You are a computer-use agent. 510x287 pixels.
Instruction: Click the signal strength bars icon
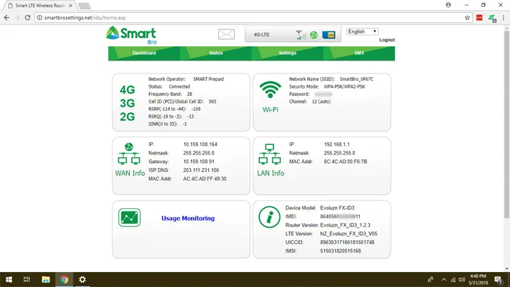[301, 35]
